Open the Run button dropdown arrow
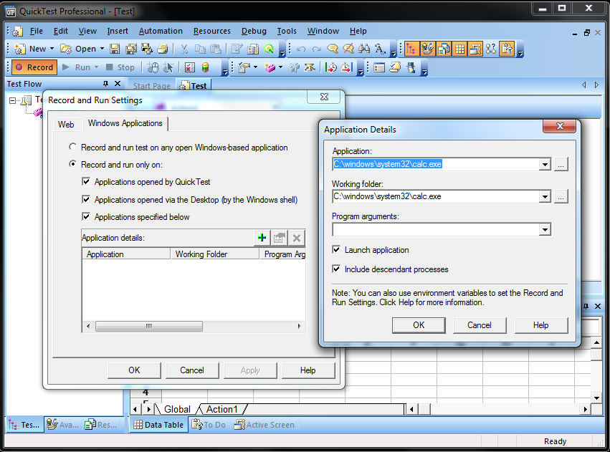 tap(97, 67)
